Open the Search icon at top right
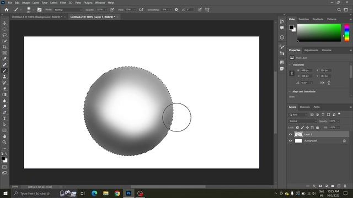Viewport: 353px width, 198px height. click(339, 10)
